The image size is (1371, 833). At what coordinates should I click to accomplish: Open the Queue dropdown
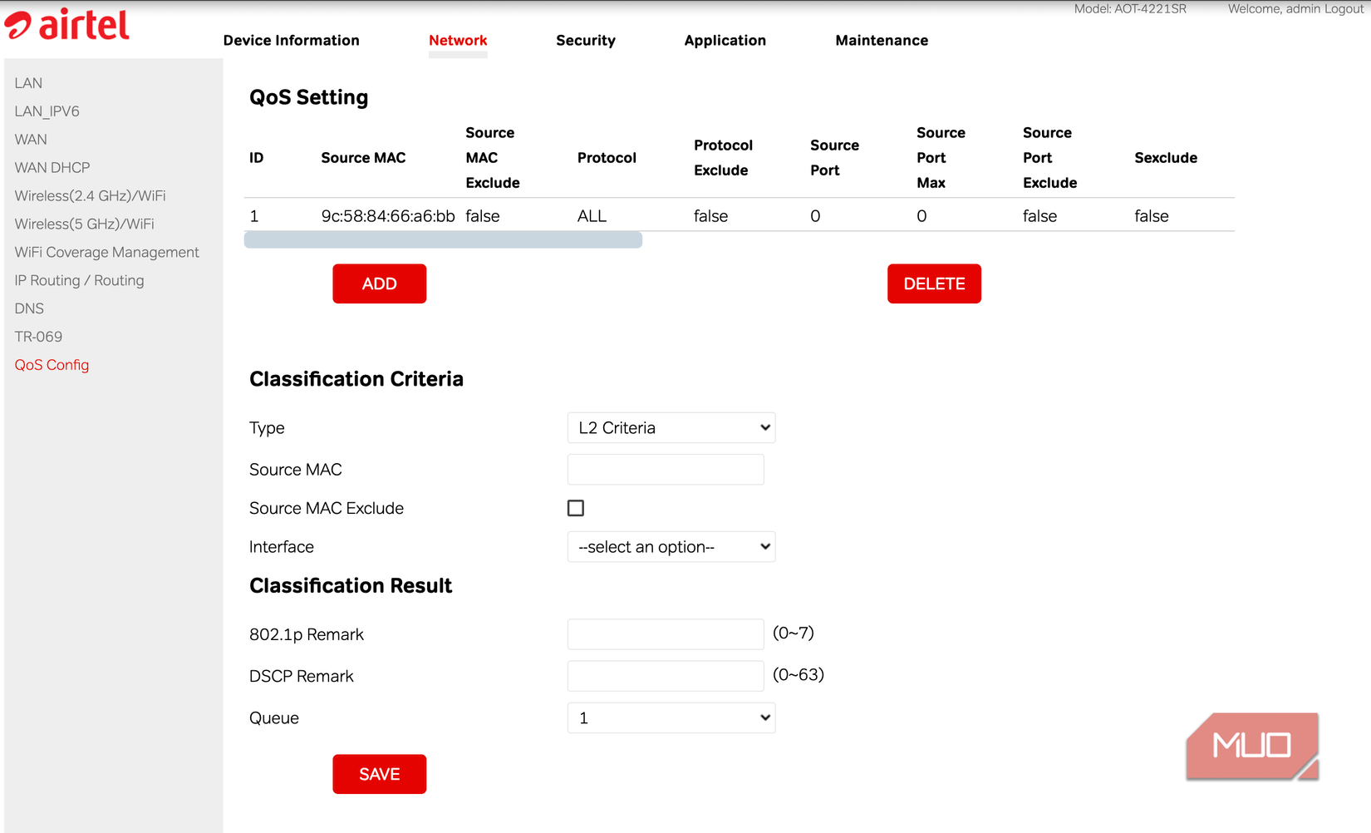point(671,718)
